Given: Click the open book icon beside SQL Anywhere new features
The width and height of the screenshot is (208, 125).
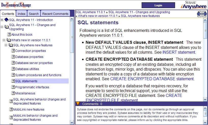Looking at the screenshot, I should (x=11, y=45).
